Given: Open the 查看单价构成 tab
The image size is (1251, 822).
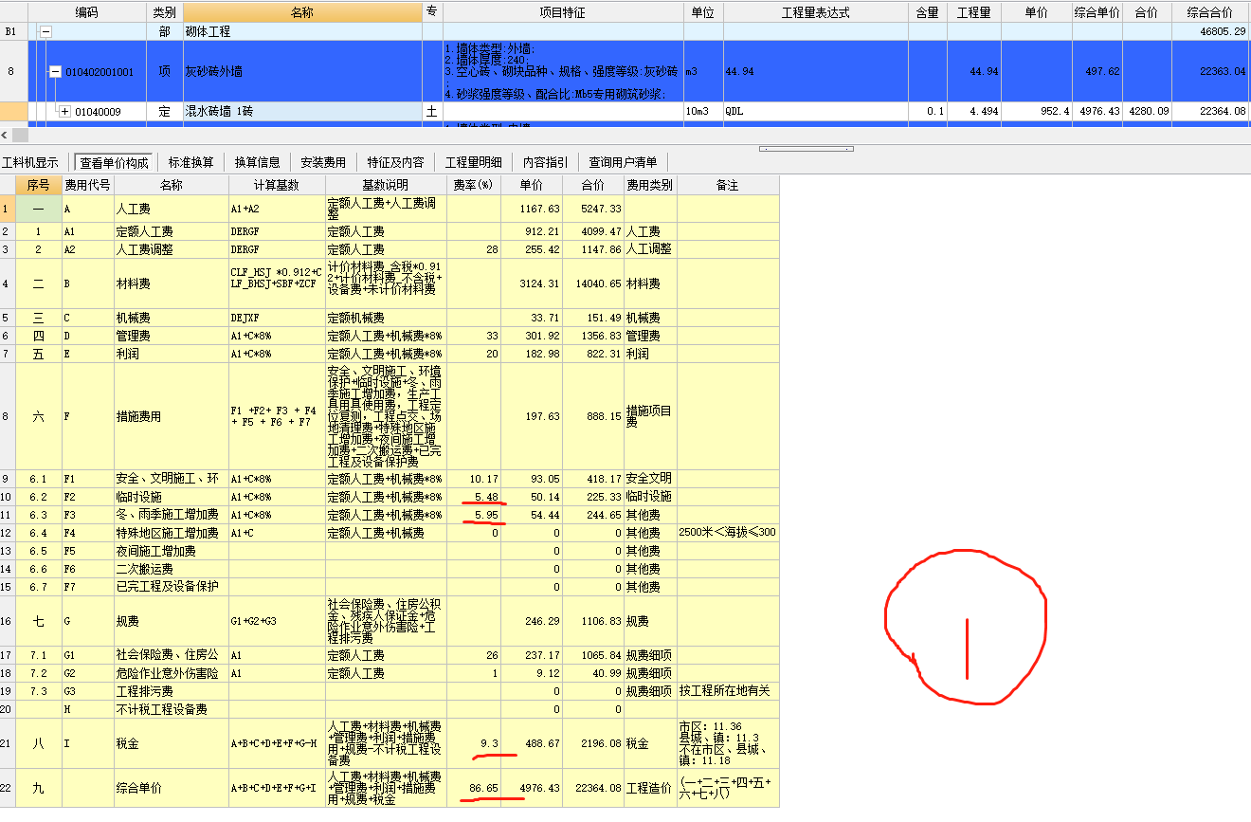Looking at the screenshot, I should 114,162.
